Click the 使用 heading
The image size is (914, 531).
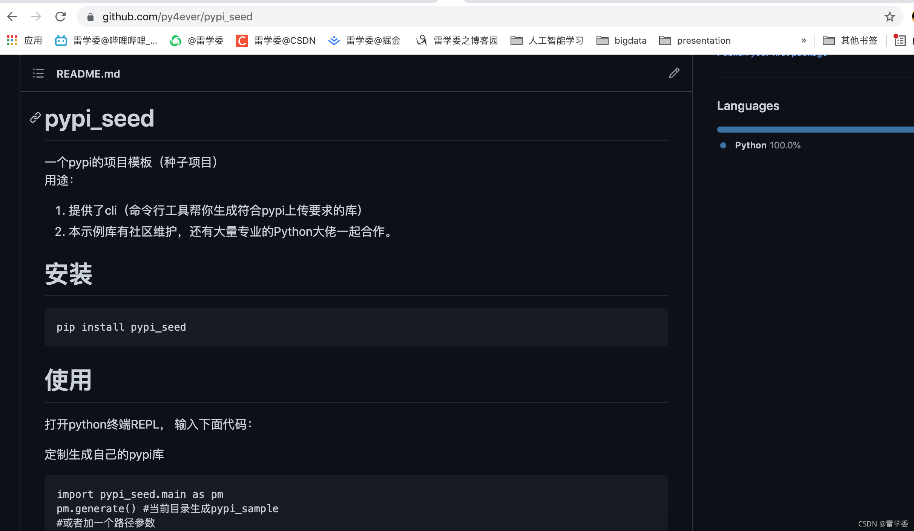point(68,380)
